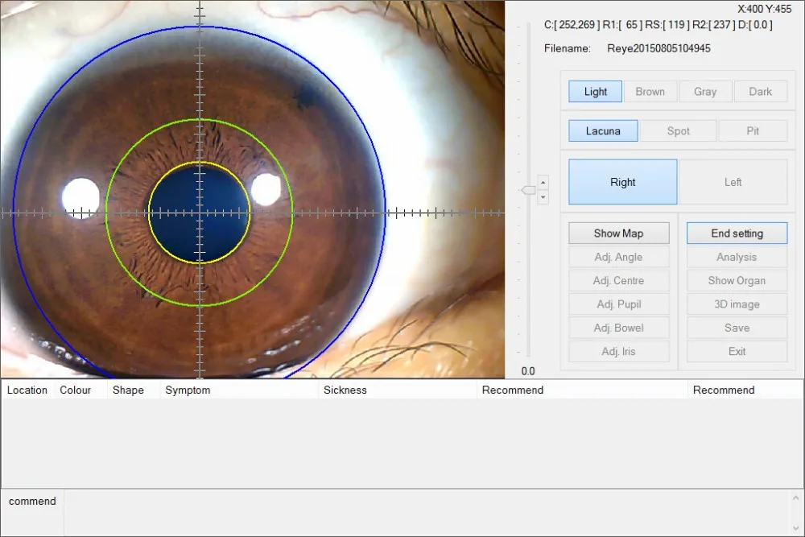Select the Lacuna mark type
The width and height of the screenshot is (805, 537).
(x=603, y=131)
